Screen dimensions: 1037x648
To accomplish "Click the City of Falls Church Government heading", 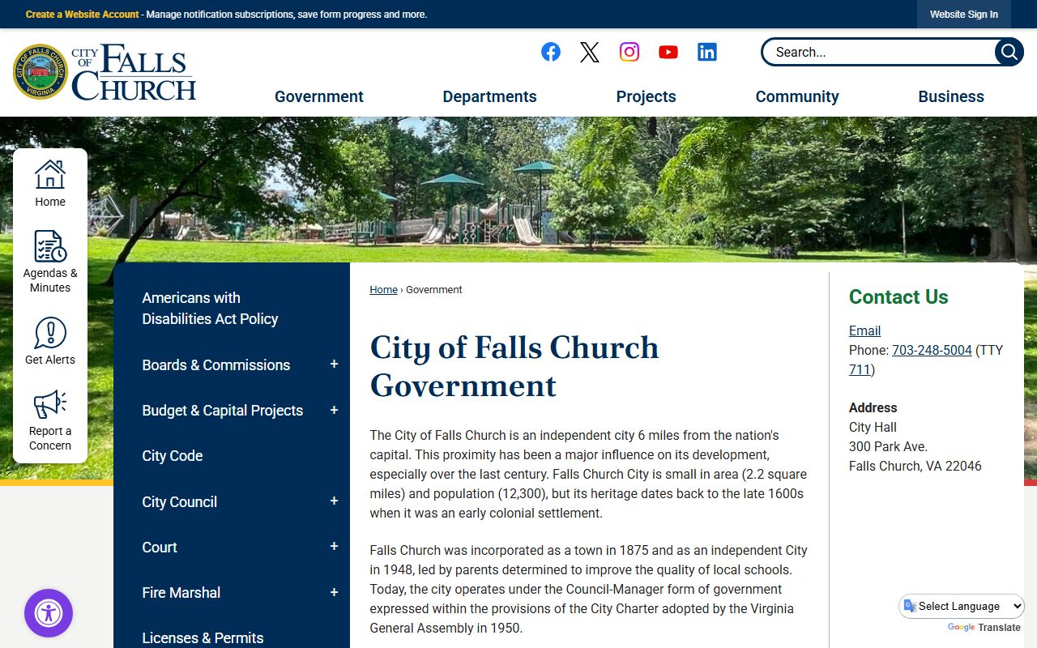I will click(x=514, y=366).
